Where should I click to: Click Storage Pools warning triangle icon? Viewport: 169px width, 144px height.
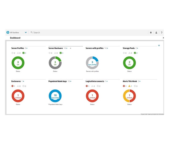pyautogui.click(x=129, y=53)
